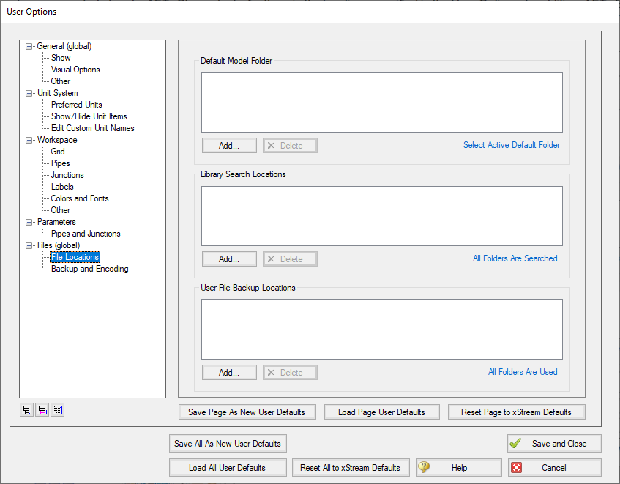Open the Pipes workspace settings
Screen dimensions: 620x484
point(61,163)
